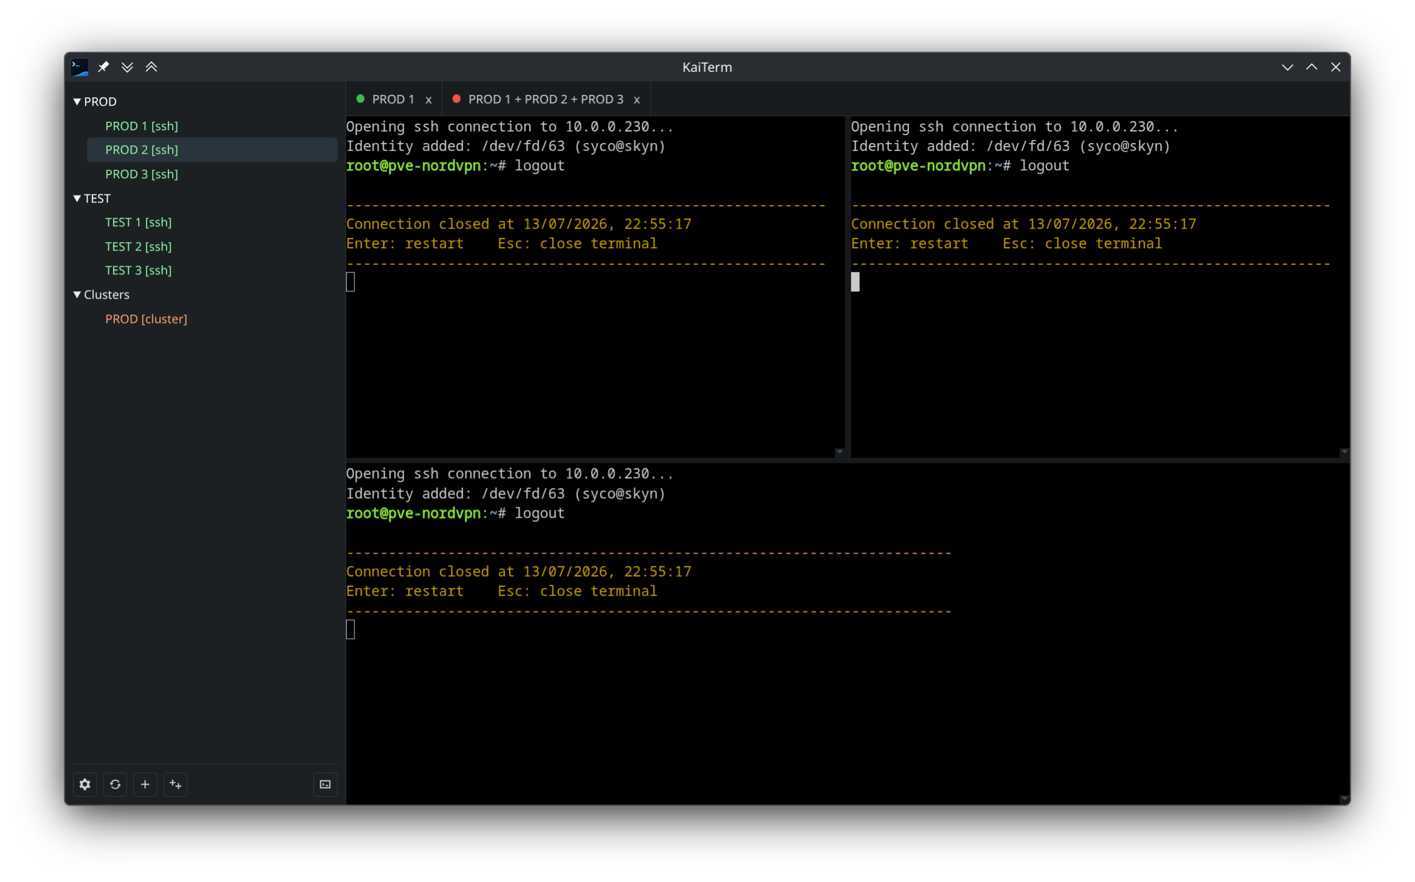Switch to the PROD 1 tab
1415x882 pixels.
[x=393, y=99]
